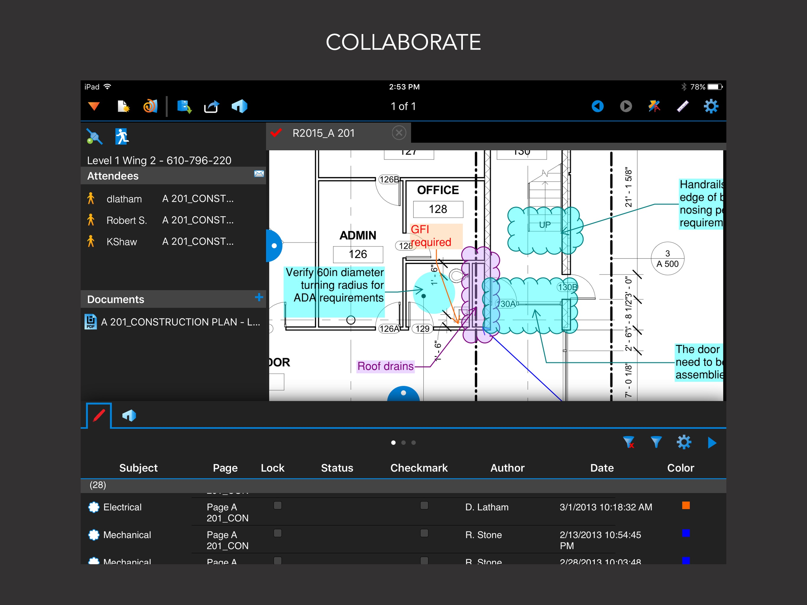Click the orange Electrical color swatch
807x605 pixels.
[686, 505]
